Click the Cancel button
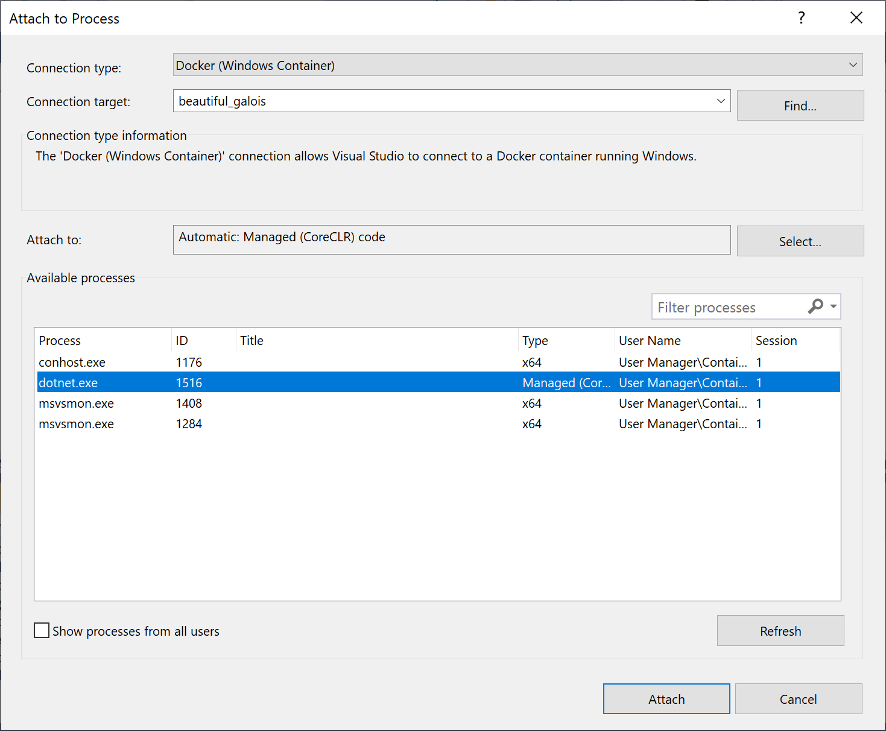The height and width of the screenshot is (731, 886). 798,698
